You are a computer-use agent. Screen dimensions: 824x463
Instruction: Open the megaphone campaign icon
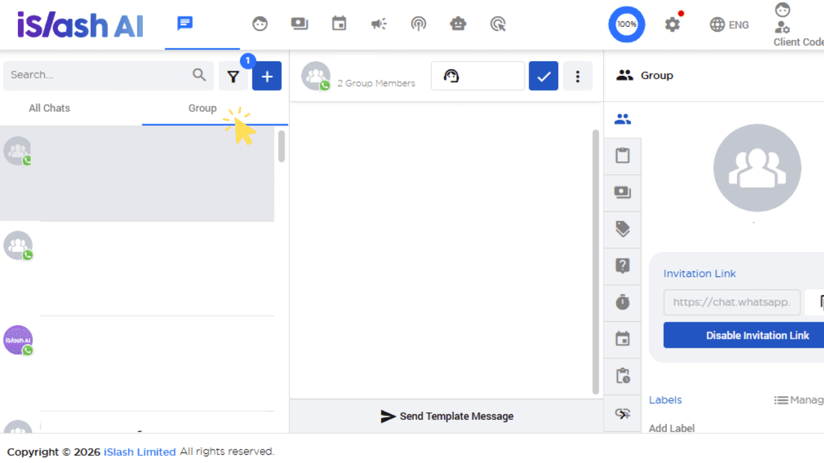[x=379, y=24]
